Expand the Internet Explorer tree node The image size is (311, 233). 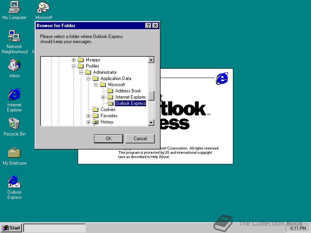103,97
